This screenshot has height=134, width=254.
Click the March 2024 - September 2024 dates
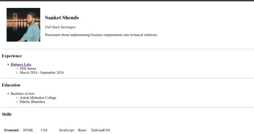(42, 73)
